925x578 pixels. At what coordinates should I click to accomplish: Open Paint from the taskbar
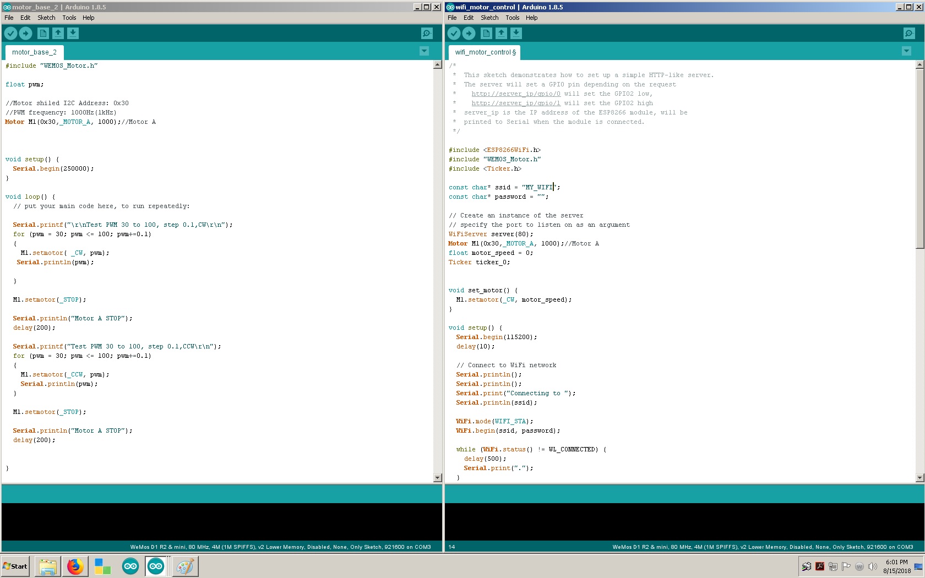tap(185, 566)
